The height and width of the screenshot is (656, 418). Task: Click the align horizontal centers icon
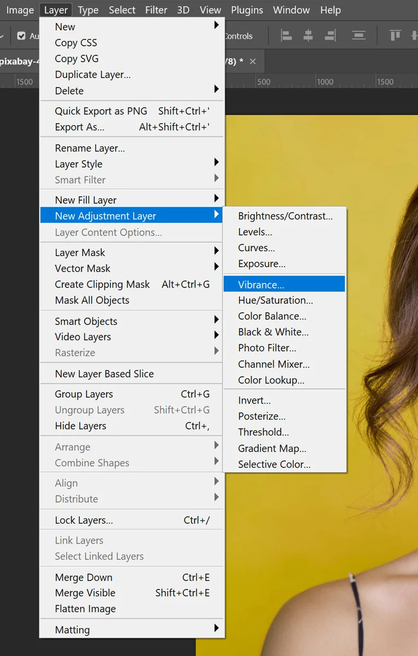[308, 36]
